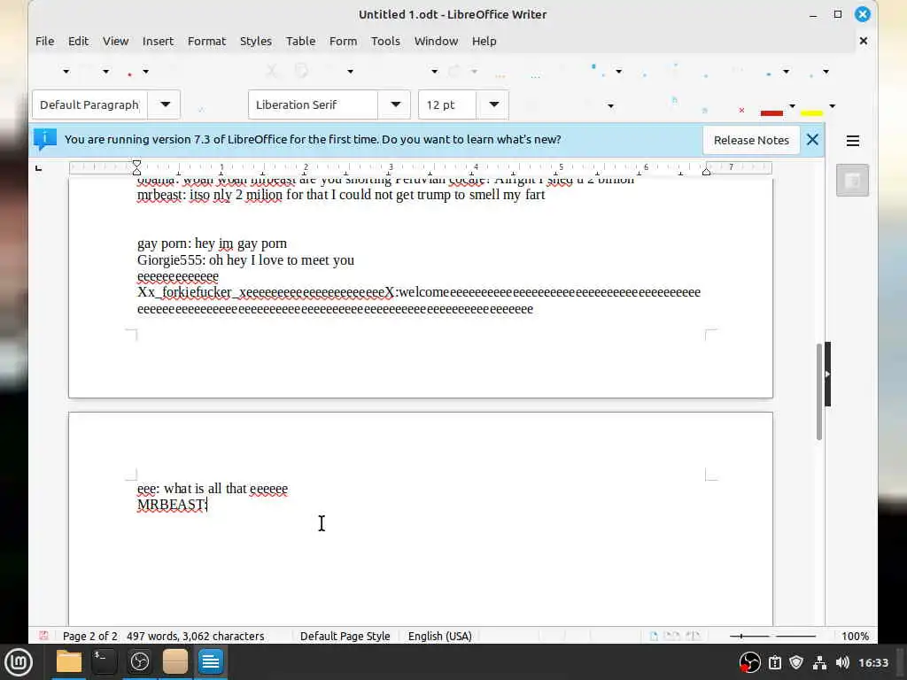Image resolution: width=907 pixels, height=680 pixels.
Task: Click the line 'eee: what is all that eeeeee'
Action: (213, 489)
